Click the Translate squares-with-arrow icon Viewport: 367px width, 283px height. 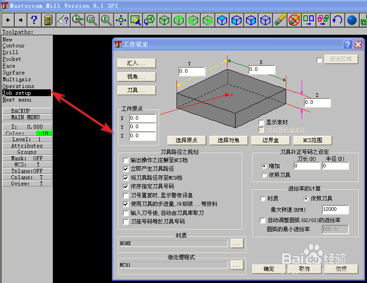[x=309, y=20]
